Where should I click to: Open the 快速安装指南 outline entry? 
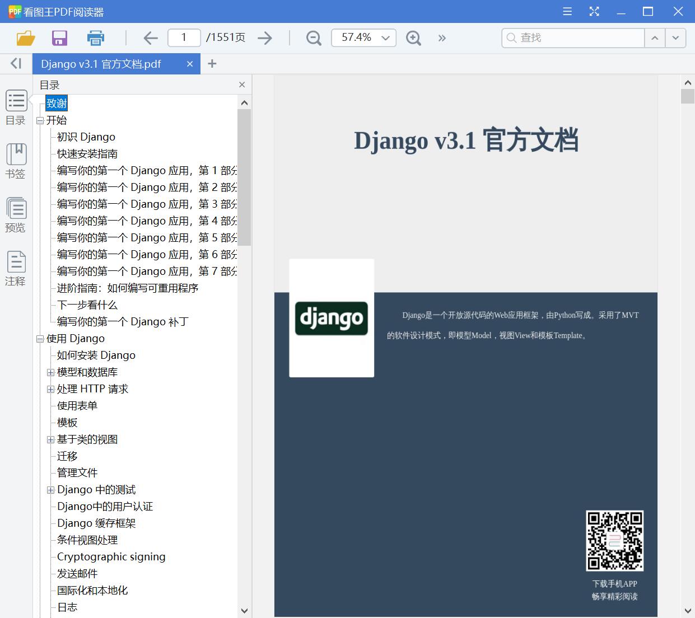tap(87, 154)
